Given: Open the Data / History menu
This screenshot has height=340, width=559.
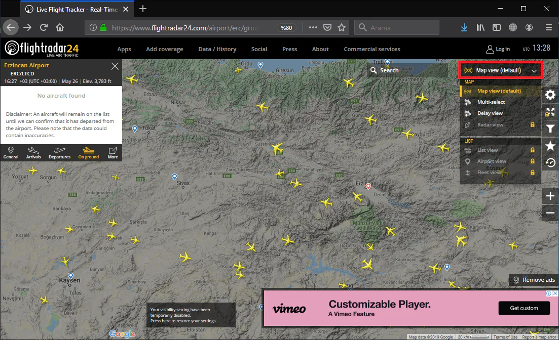Looking at the screenshot, I should tap(217, 49).
